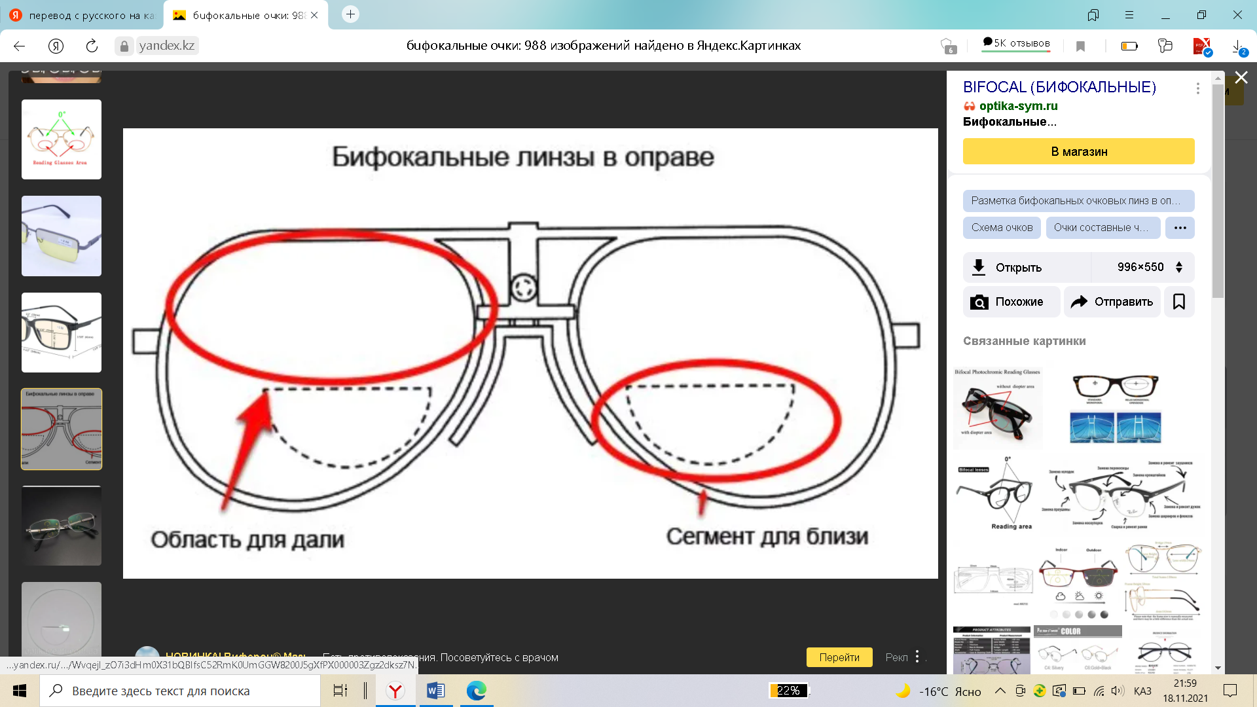
Task: Select the yellow-lens glasses thumbnail
Action: tap(62, 236)
